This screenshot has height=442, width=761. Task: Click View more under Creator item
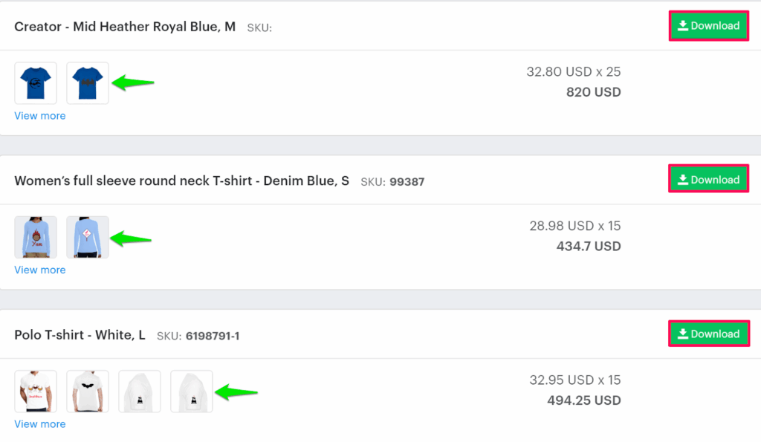(40, 116)
